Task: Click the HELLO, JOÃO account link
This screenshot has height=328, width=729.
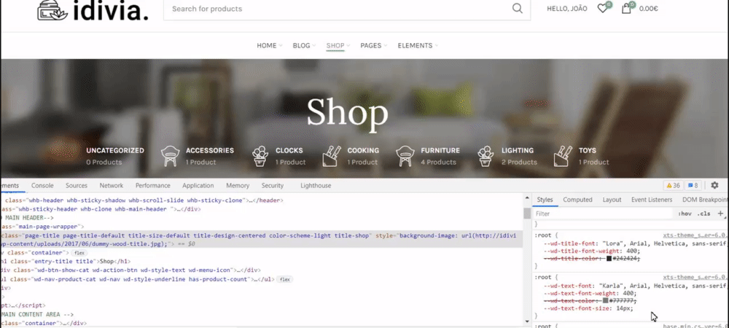Action: click(566, 8)
